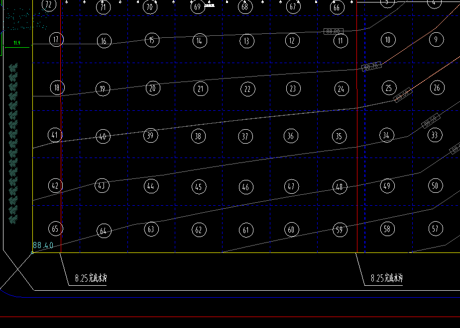Click the circled number 18
Screen dimensions: 460x328
click(x=57, y=87)
